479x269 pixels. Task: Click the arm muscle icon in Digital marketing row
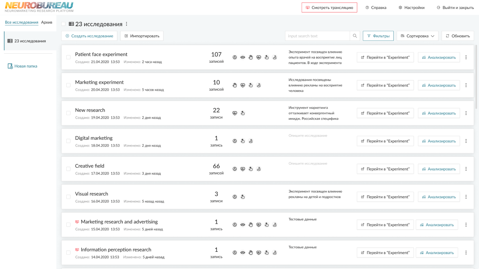250,141
